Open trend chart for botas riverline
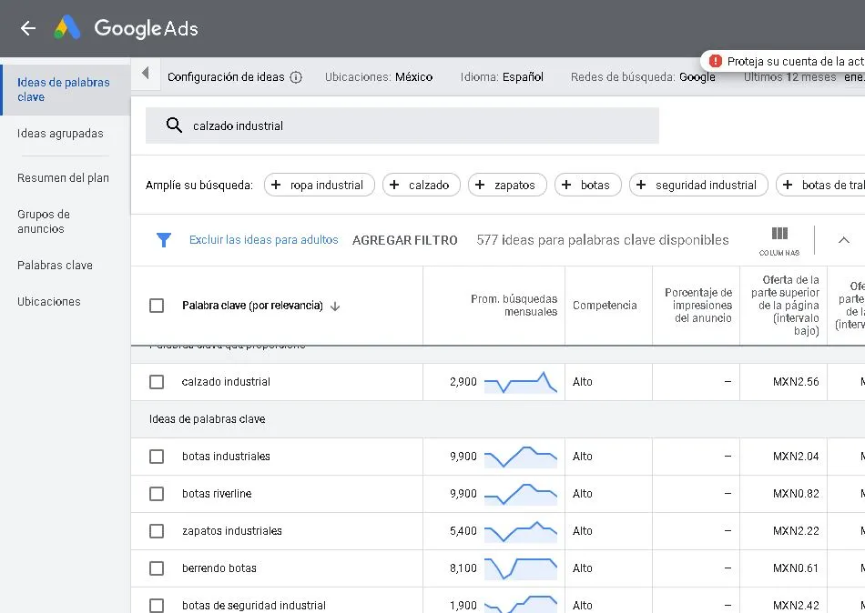 (520, 493)
